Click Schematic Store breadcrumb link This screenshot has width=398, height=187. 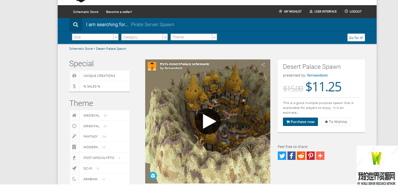(81, 49)
